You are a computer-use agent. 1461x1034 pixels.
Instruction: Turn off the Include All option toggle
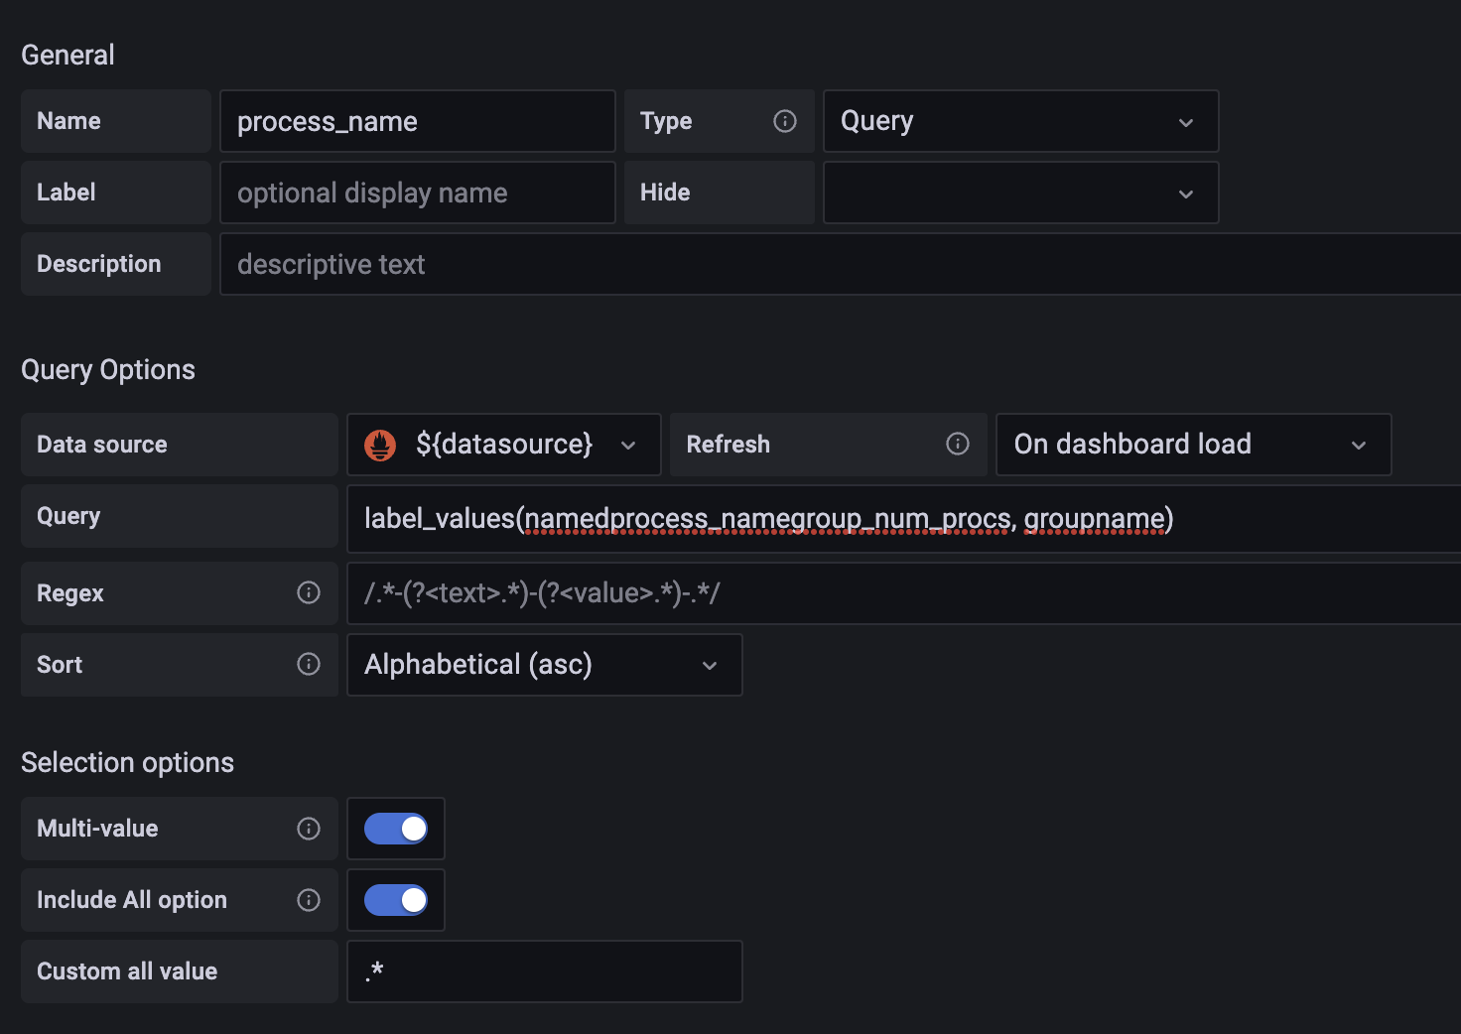click(396, 900)
